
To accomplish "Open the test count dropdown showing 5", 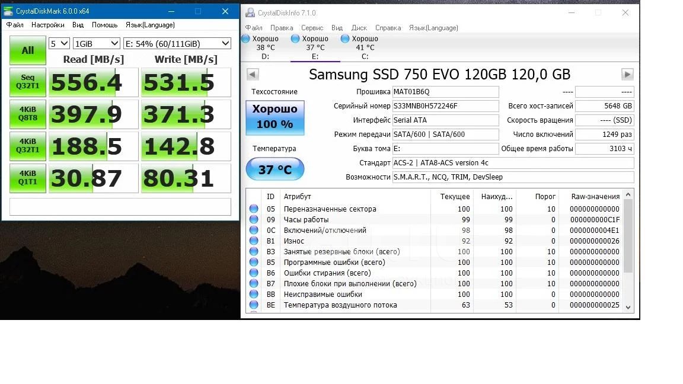I will [59, 43].
